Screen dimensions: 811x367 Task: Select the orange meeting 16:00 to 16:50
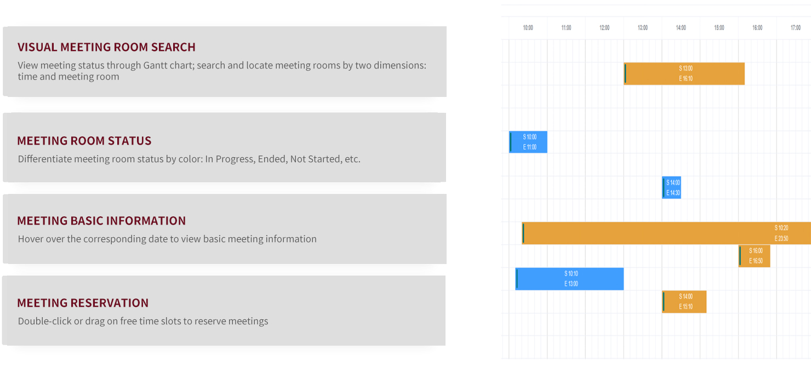[x=755, y=256]
